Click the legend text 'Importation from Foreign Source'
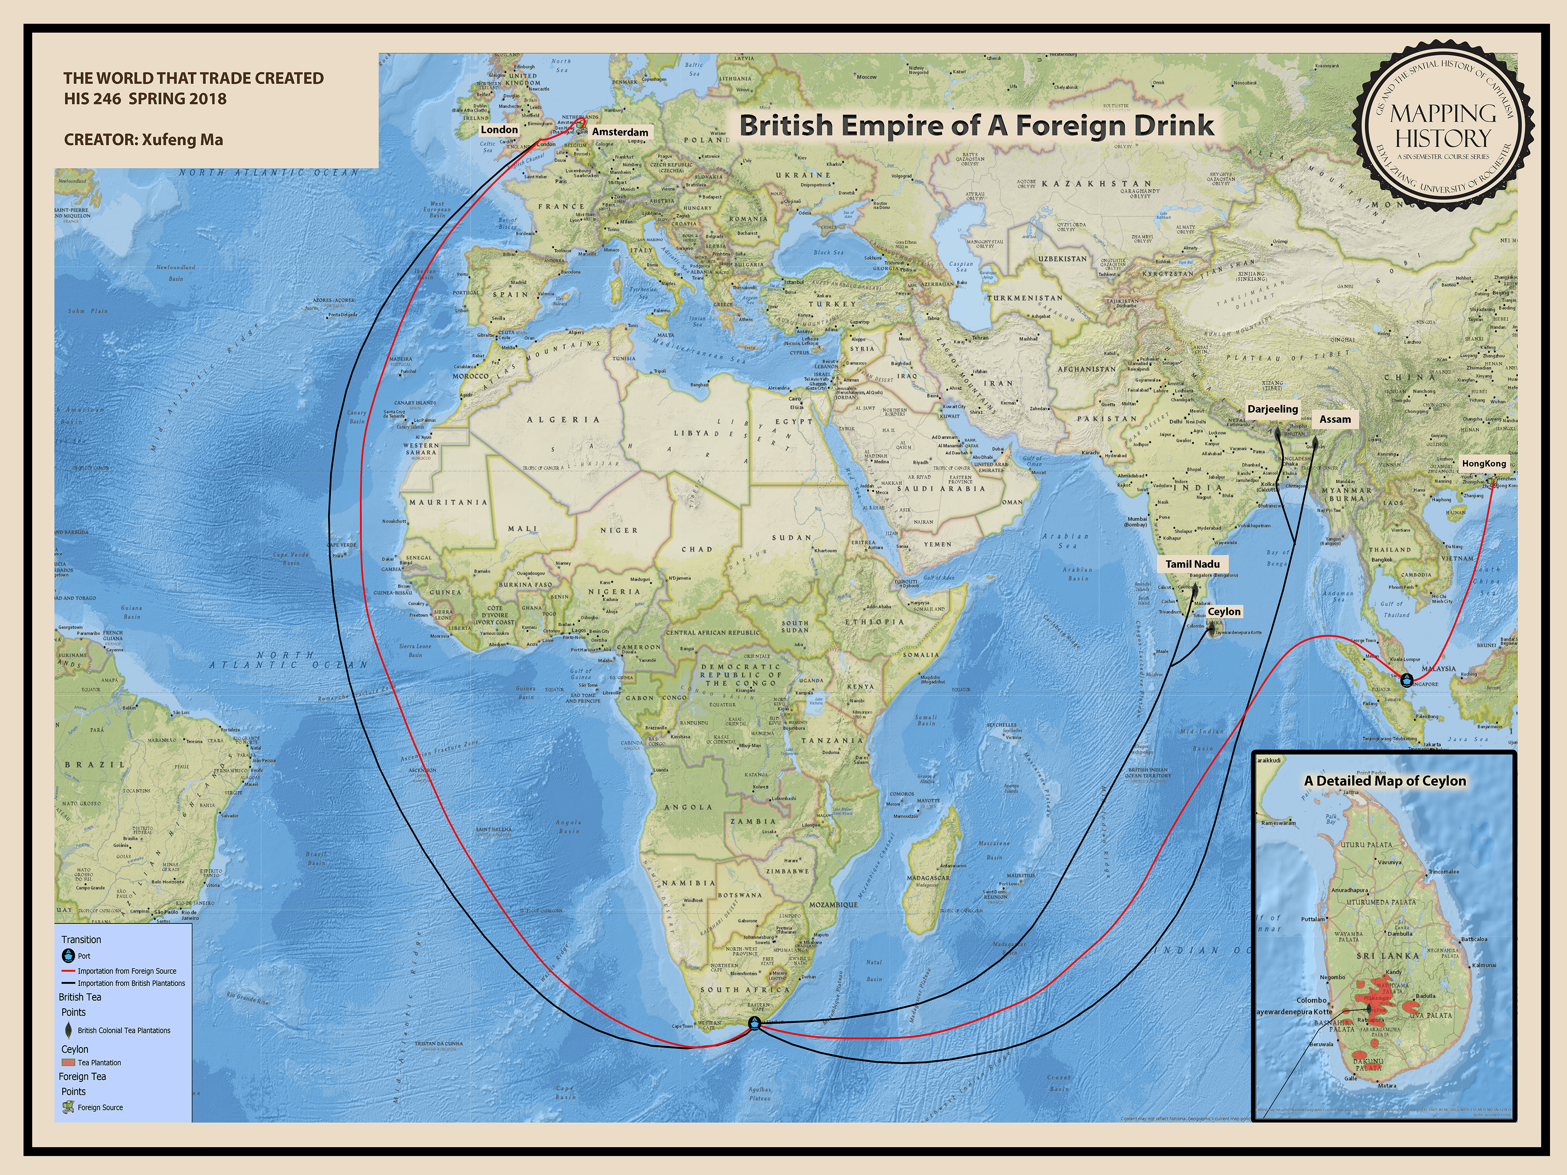Image resolution: width=1567 pixels, height=1175 pixels. point(127,971)
